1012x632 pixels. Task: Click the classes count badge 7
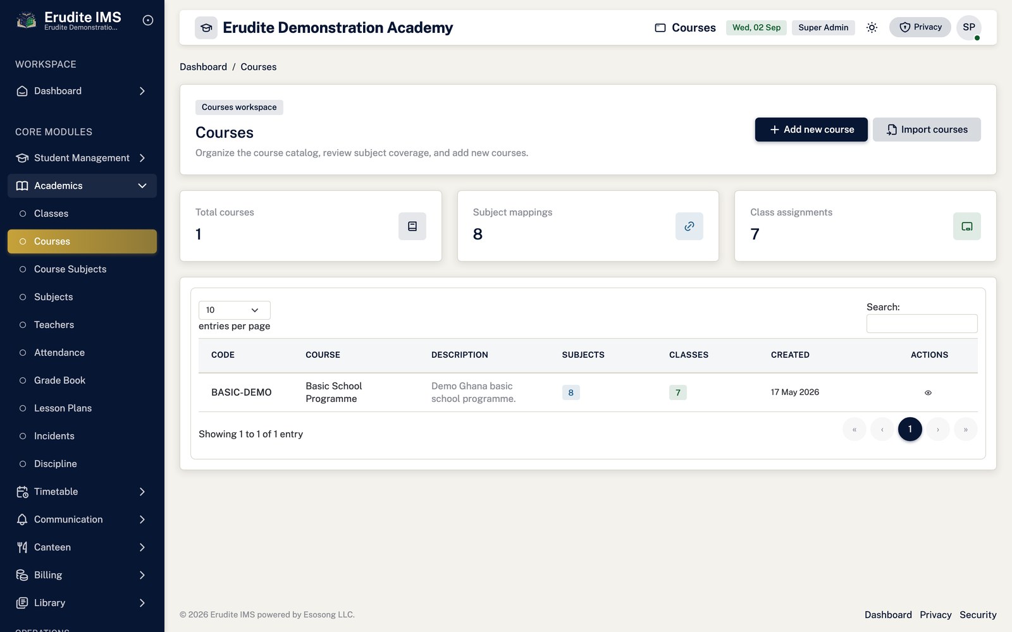678,392
